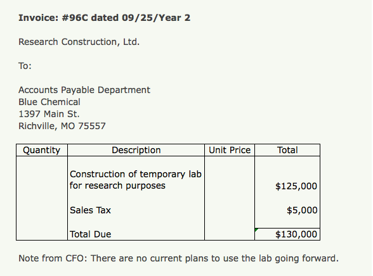Click Accounts Payable Department line
The image size is (373, 276).
84,90
